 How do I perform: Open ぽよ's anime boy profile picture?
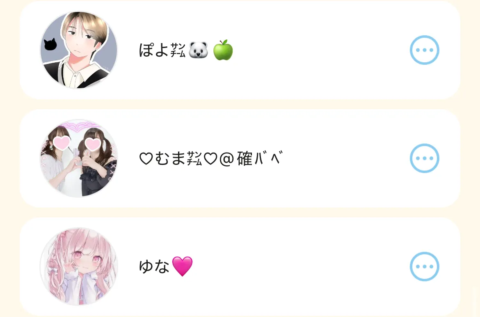[x=79, y=50]
